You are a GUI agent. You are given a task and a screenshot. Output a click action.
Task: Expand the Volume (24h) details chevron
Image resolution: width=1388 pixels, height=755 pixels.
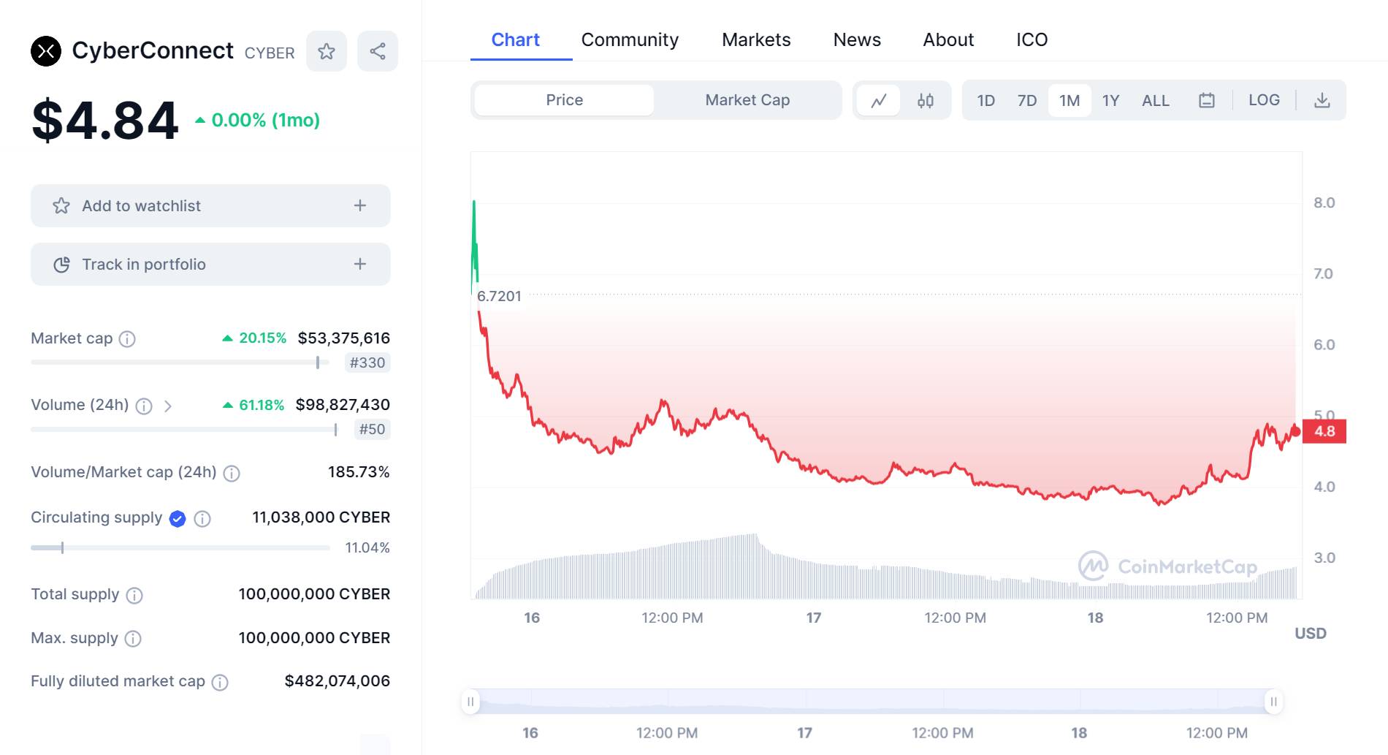169,406
